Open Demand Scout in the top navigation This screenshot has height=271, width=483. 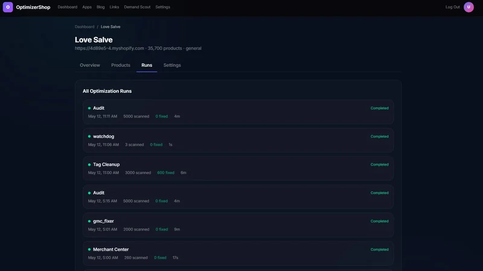click(137, 7)
